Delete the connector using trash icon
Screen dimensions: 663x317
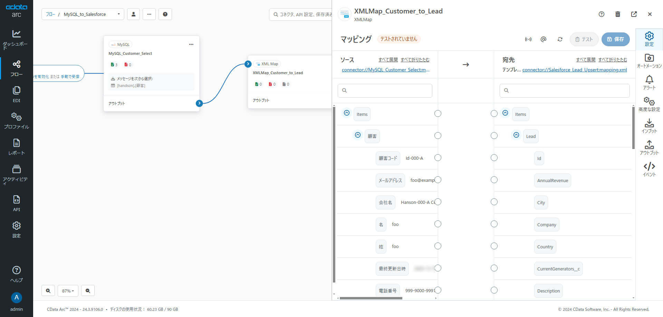coord(618,14)
